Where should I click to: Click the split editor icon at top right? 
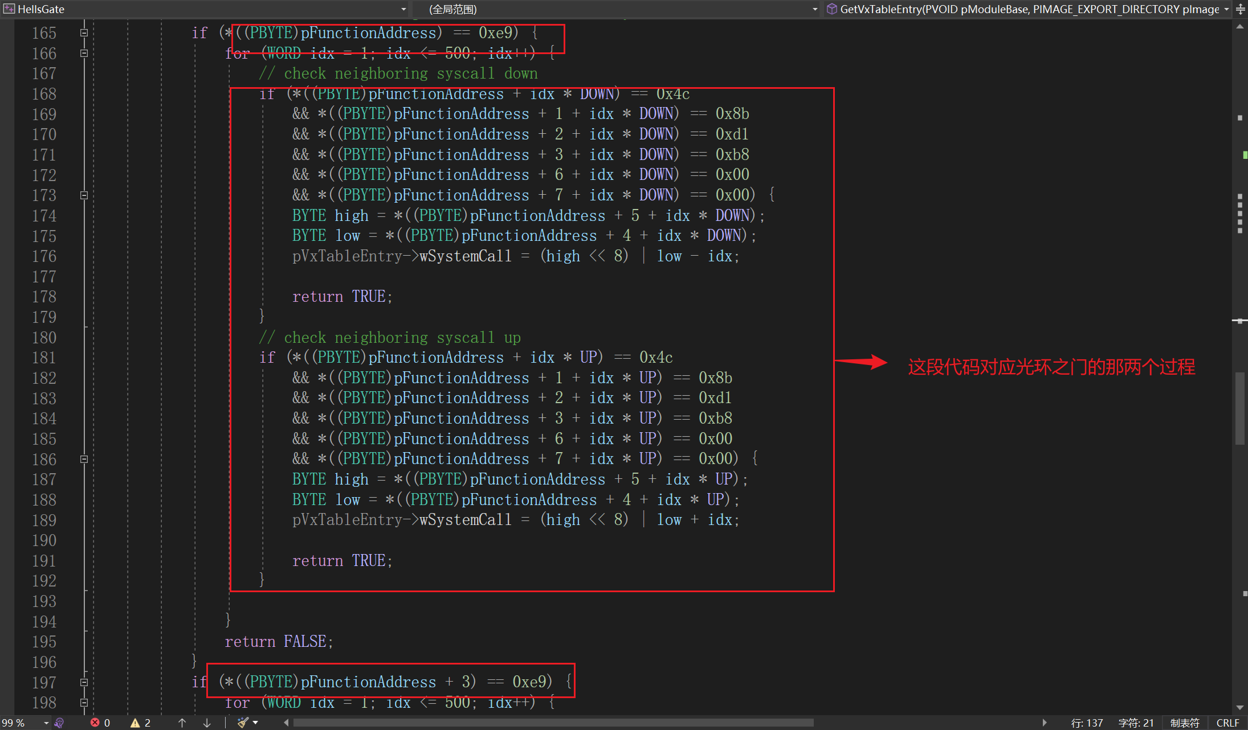(x=1241, y=9)
